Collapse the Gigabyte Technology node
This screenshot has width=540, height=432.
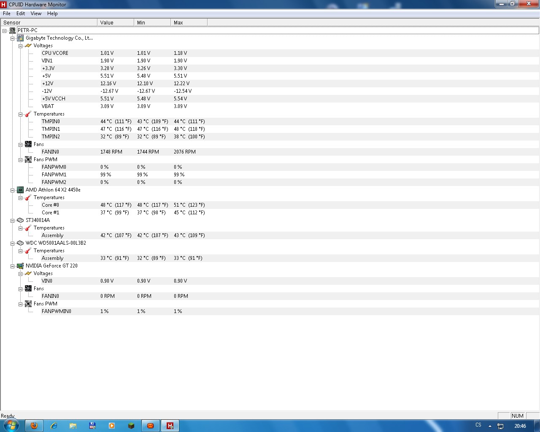(13, 38)
